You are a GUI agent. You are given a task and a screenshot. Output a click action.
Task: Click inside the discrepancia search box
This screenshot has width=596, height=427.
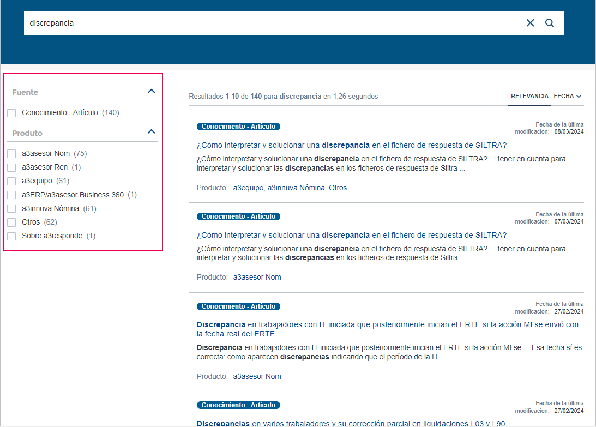pos(218,23)
